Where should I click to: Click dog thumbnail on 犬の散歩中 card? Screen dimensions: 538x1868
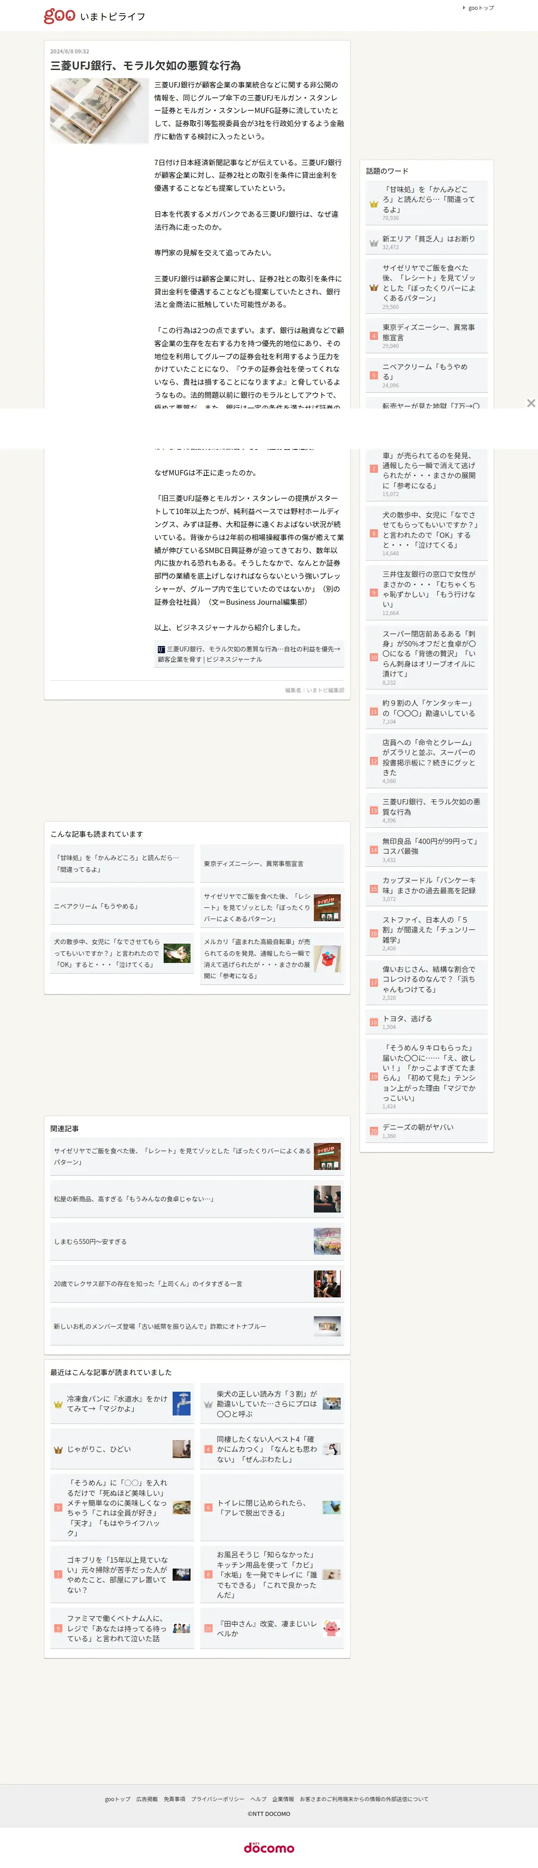[177, 953]
